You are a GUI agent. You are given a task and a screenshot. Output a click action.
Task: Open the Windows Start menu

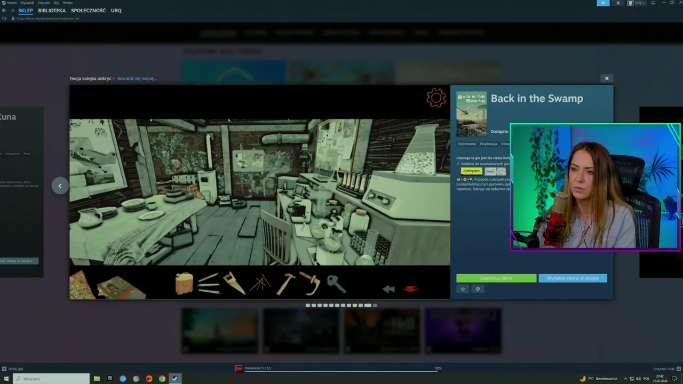click(x=6, y=379)
